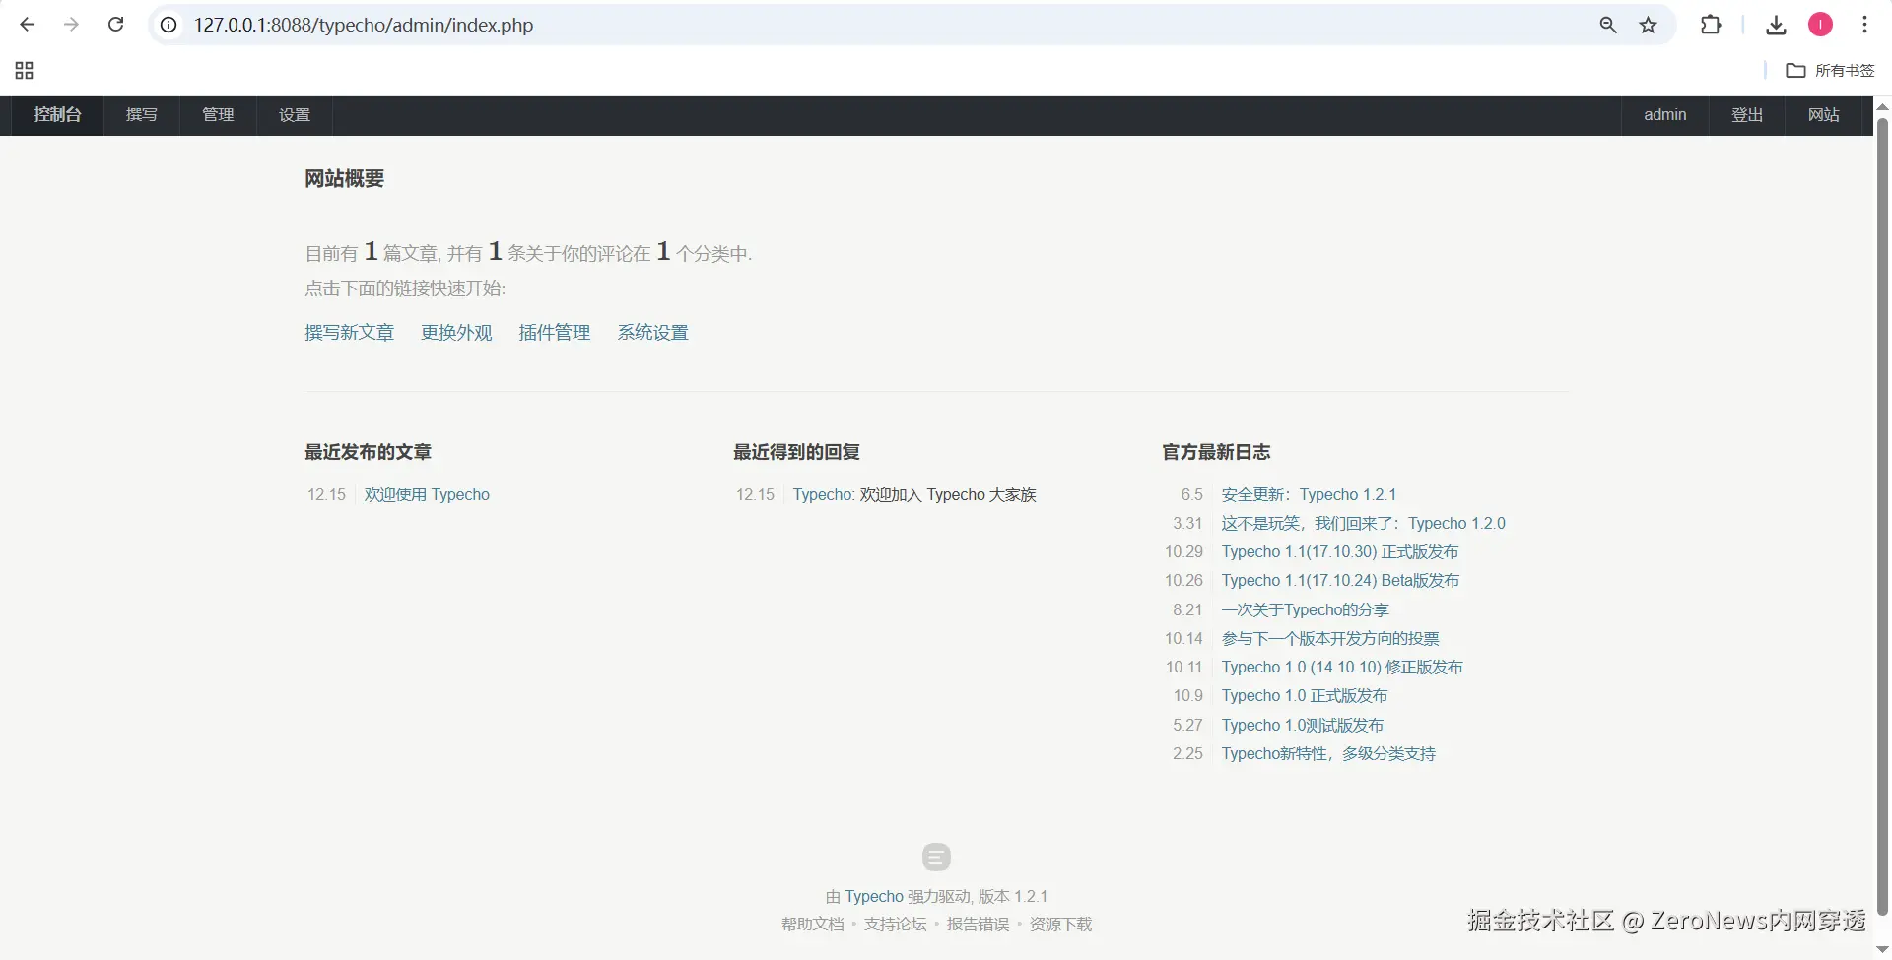
Task: Open the browser downloads panel
Action: tap(1777, 25)
